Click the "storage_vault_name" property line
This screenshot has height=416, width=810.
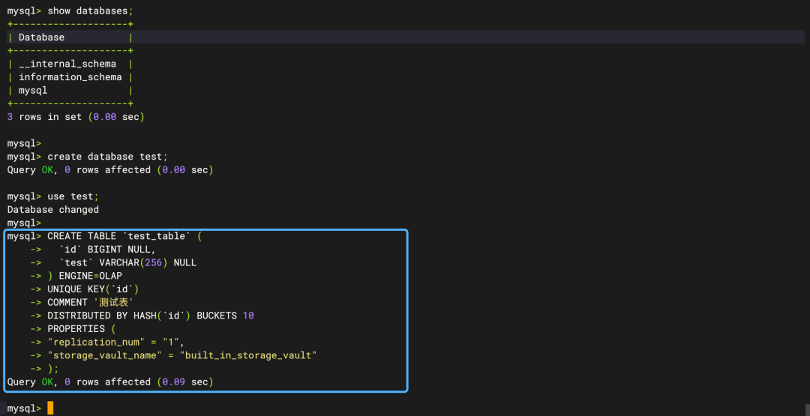coord(181,355)
